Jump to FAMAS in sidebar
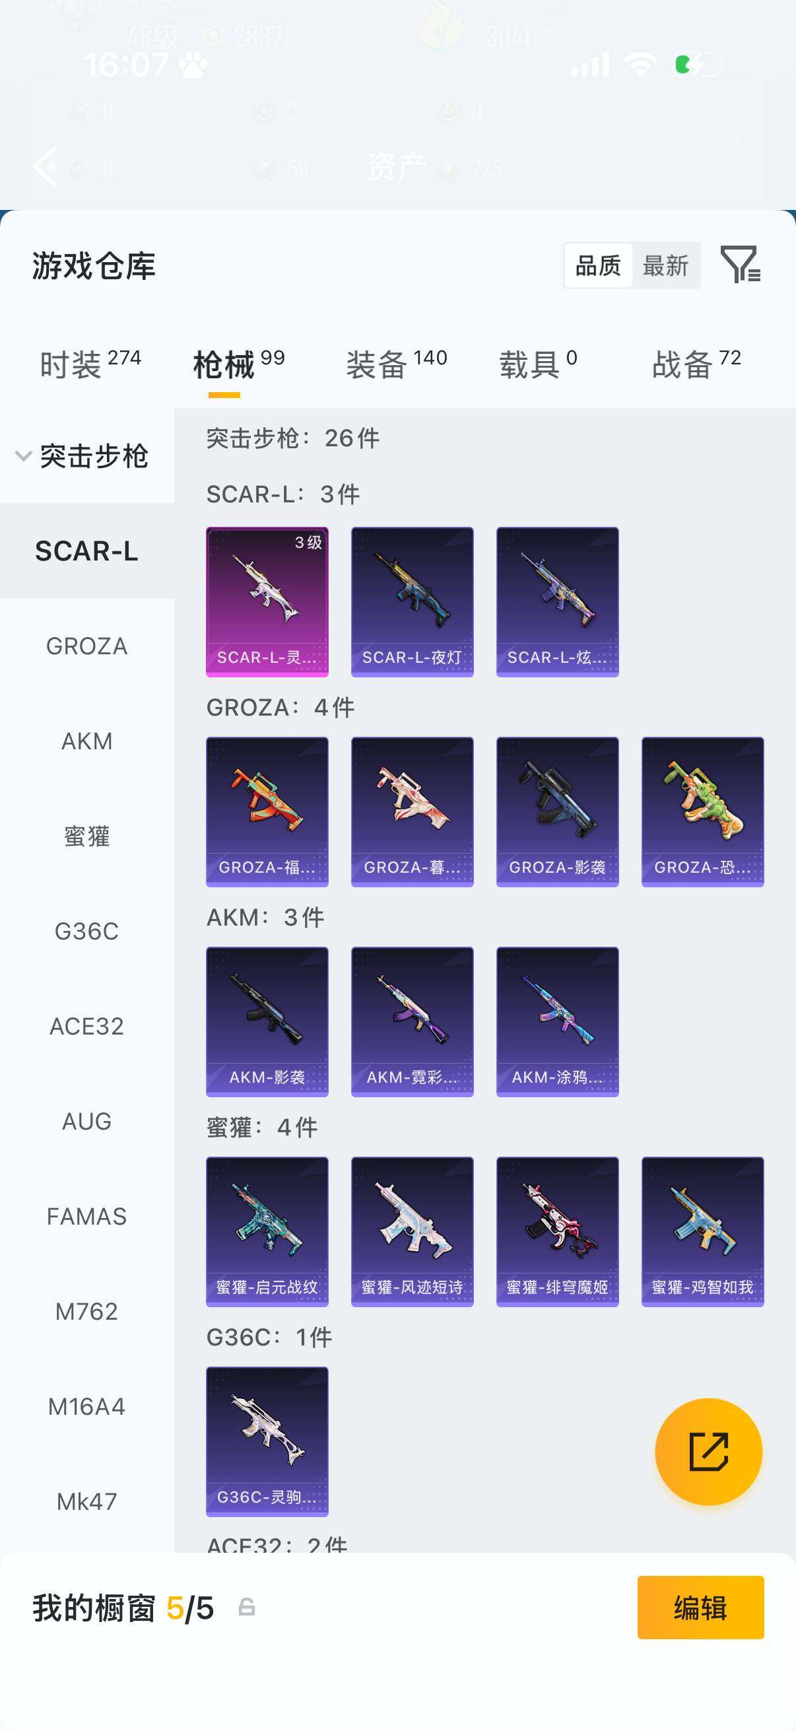This screenshot has width=796, height=1731. point(86,1216)
